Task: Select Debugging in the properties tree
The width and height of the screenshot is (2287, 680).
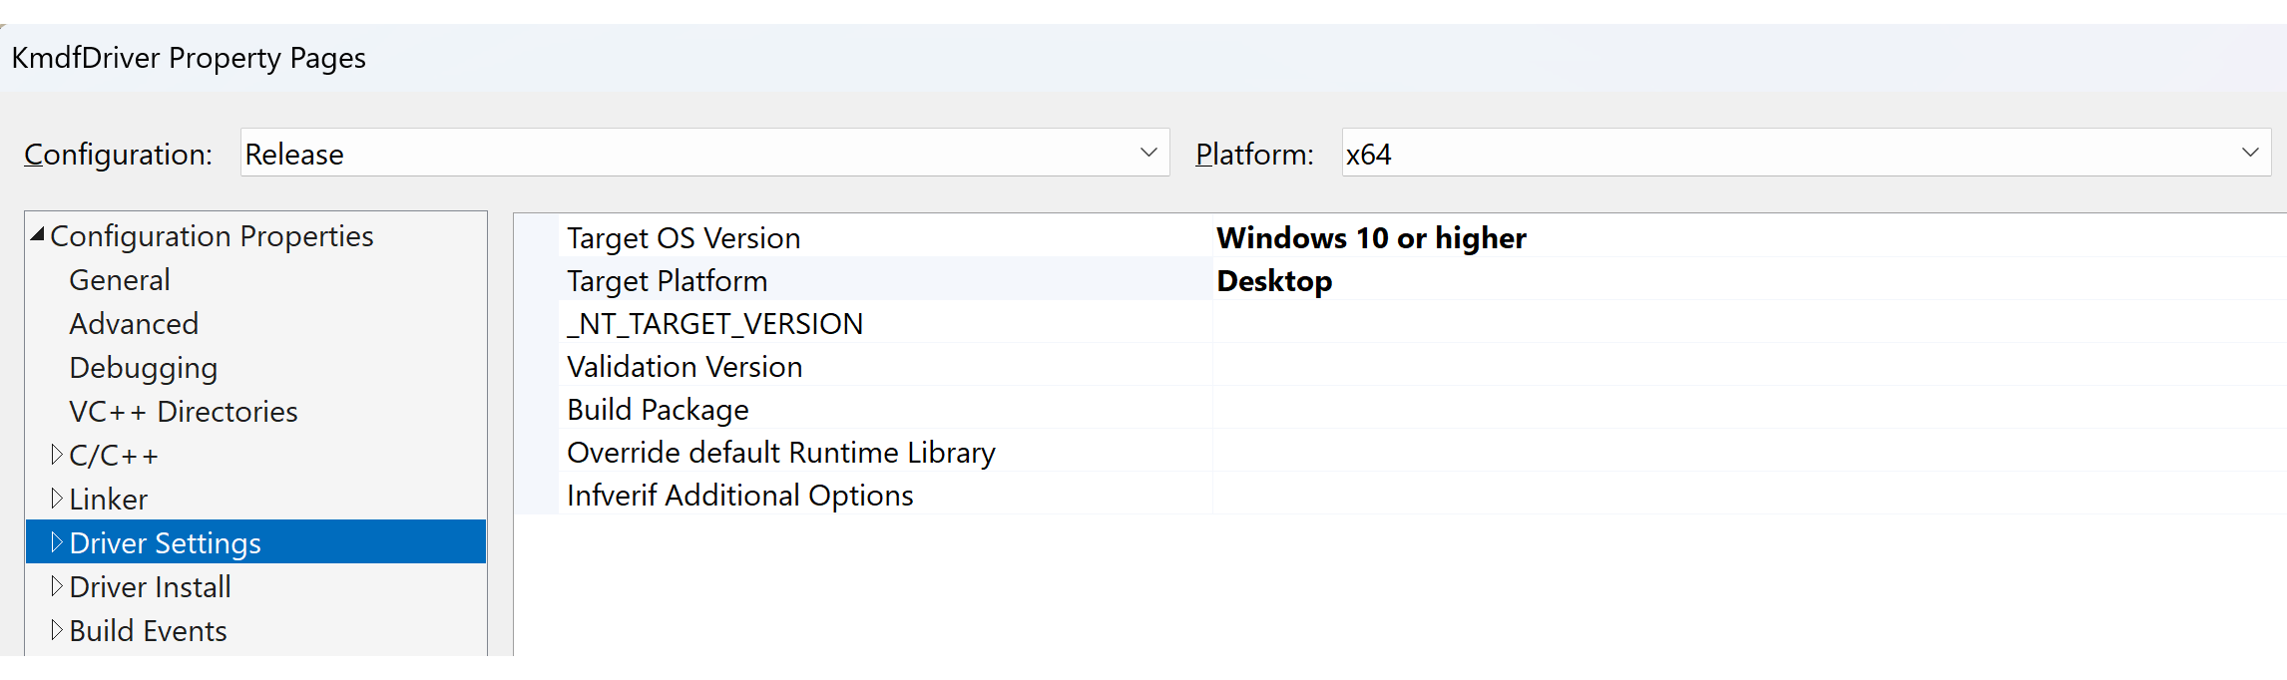Action: [144, 368]
